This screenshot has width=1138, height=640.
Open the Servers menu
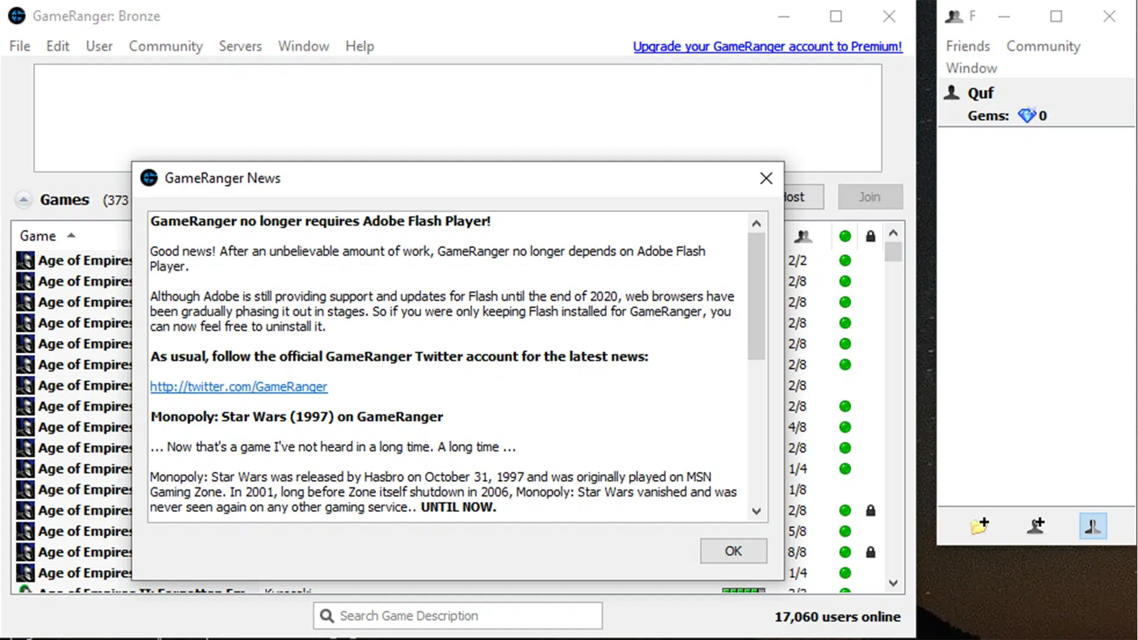click(240, 46)
